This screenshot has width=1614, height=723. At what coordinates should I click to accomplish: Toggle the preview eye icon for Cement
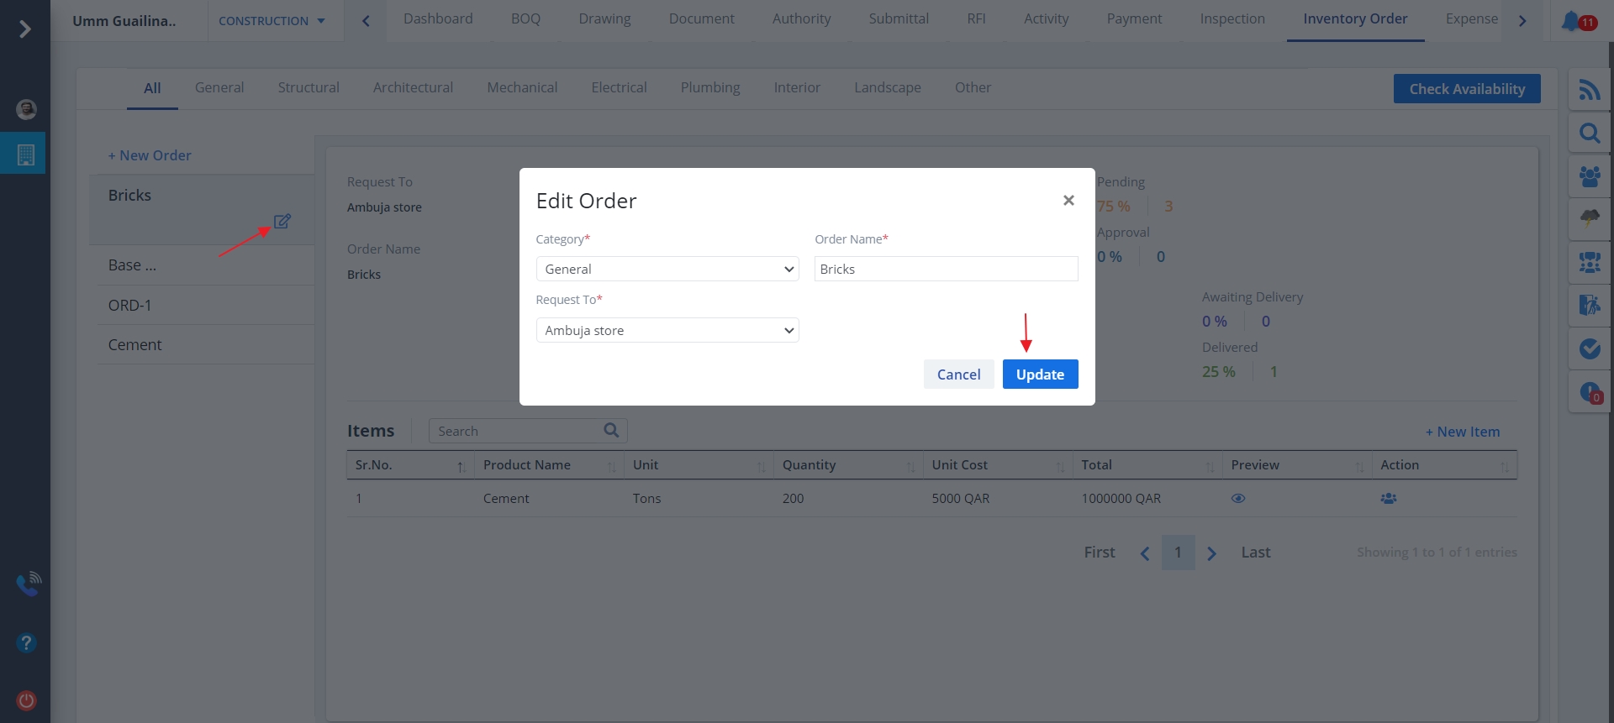click(x=1237, y=499)
